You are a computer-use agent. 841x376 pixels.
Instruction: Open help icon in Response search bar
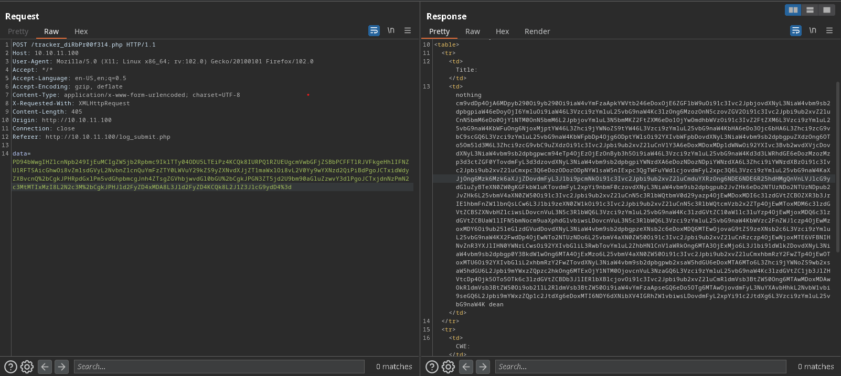[432, 367]
